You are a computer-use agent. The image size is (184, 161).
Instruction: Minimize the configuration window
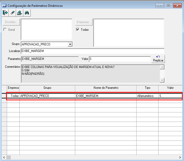[159, 6]
